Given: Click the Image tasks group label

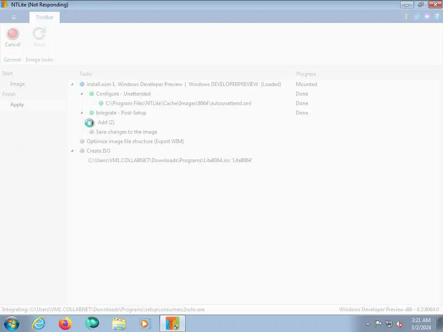Looking at the screenshot, I should tap(39, 60).
